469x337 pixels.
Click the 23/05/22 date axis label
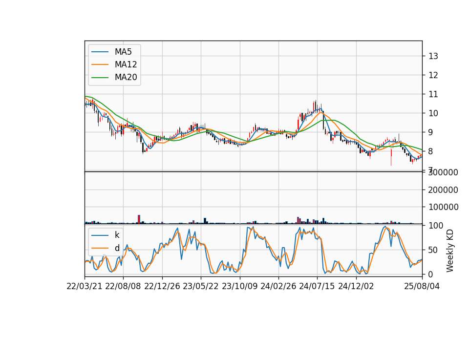201,286
